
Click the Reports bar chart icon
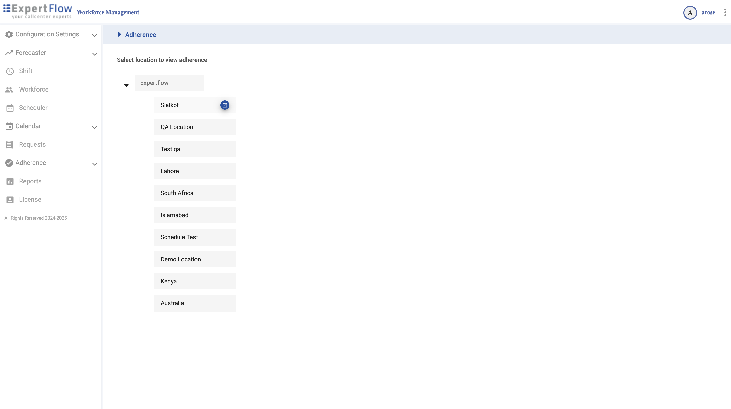click(10, 181)
